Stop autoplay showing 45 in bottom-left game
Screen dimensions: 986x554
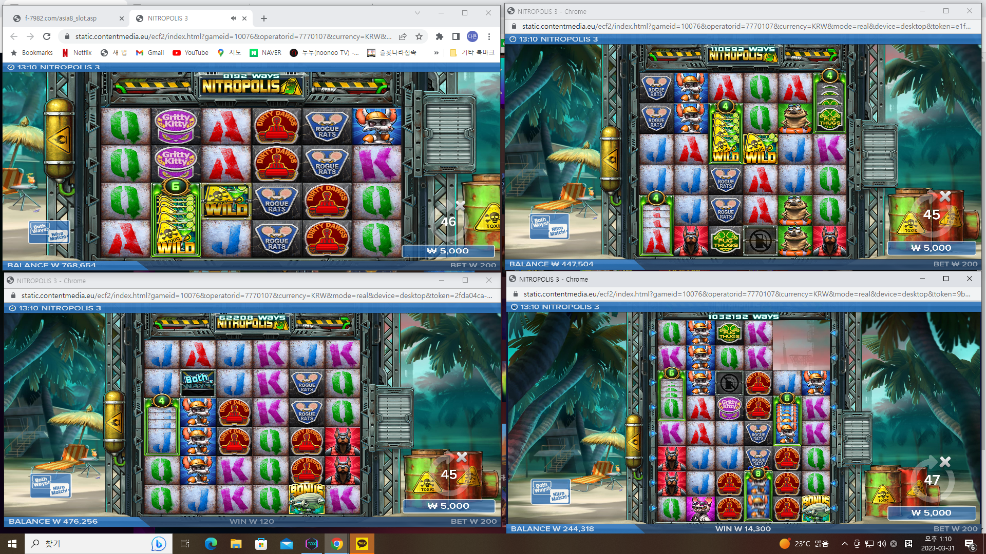click(449, 474)
